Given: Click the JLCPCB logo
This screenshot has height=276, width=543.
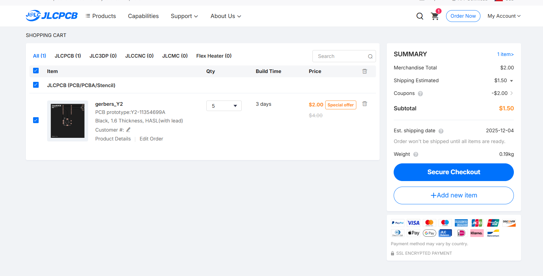Looking at the screenshot, I should click(52, 16).
